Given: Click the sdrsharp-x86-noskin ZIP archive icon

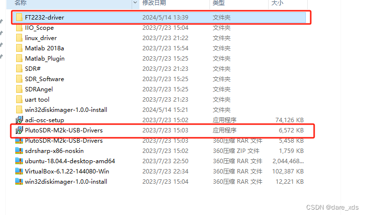Looking at the screenshot, I should tap(19, 151).
